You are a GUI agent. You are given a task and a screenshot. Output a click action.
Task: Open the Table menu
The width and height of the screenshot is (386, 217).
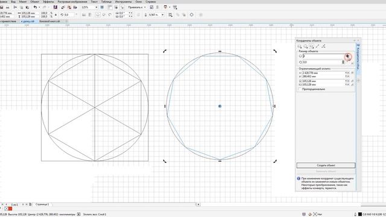click(106, 1)
